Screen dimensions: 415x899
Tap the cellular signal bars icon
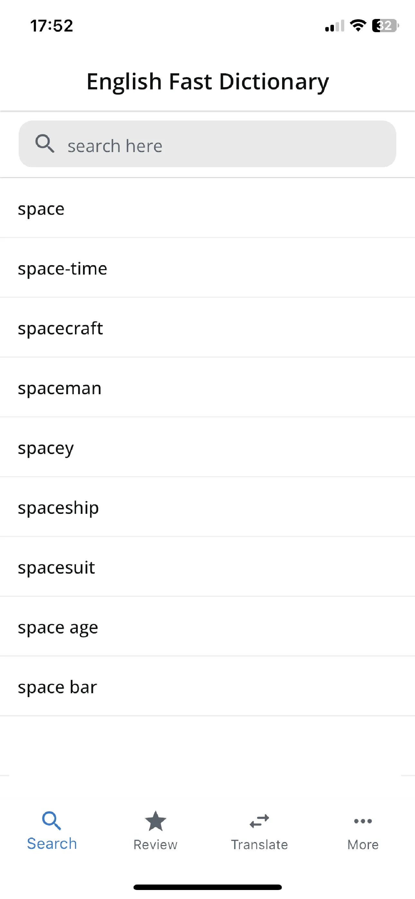click(334, 26)
